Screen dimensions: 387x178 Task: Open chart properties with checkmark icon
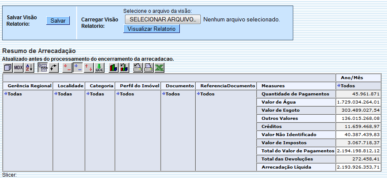click(x=124, y=67)
